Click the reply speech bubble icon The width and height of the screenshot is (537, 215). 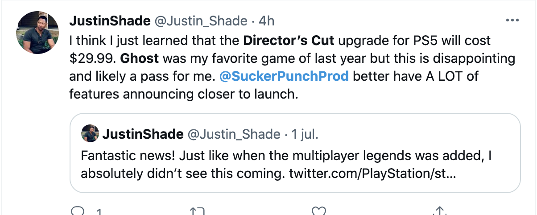(78, 211)
